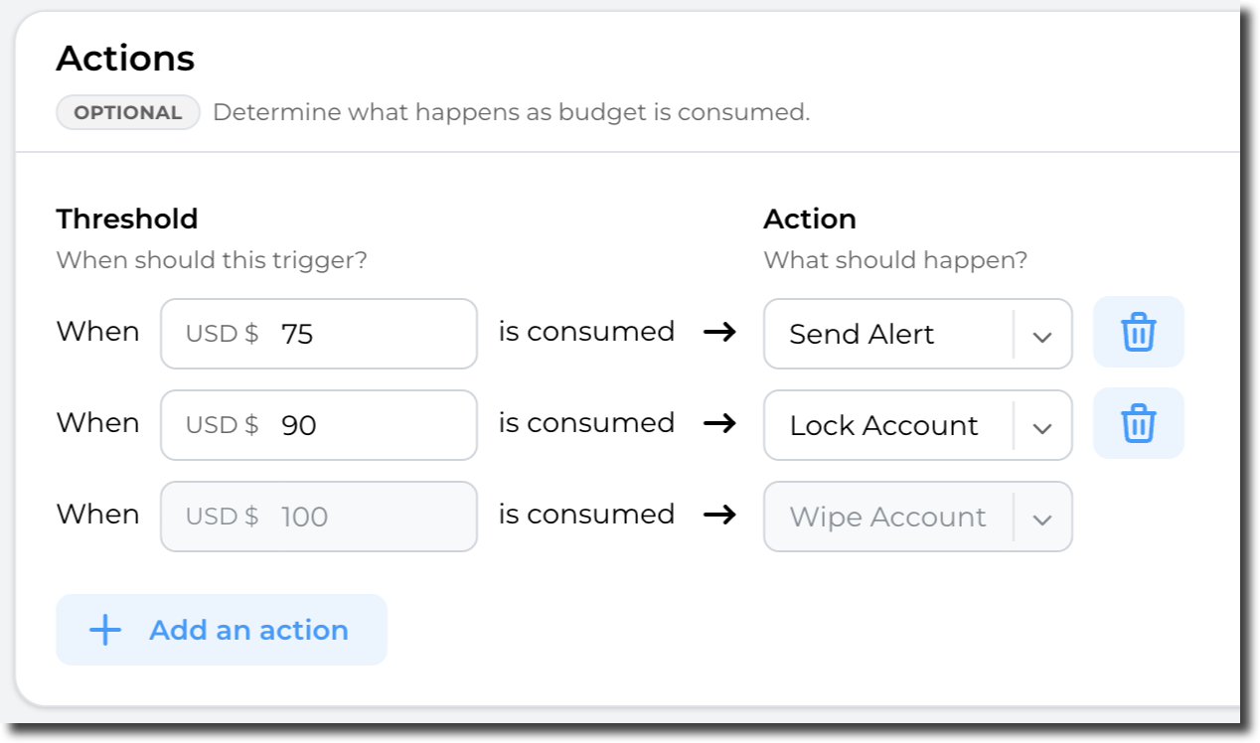Click the chevron in the Lock Account selector
1260x743 pixels.
[1041, 427]
